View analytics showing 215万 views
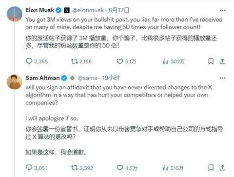Image resolution: width=234 pixels, height=177 pixels. (x=173, y=168)
